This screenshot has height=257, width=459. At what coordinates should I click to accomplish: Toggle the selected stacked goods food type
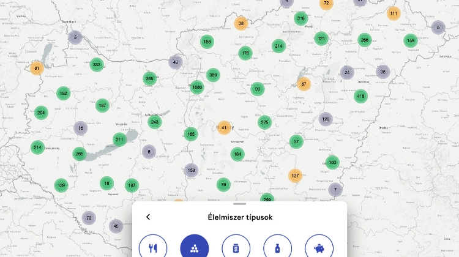click(195, 248)
